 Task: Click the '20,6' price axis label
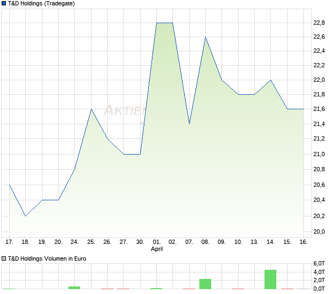click(x=319, y=185)
